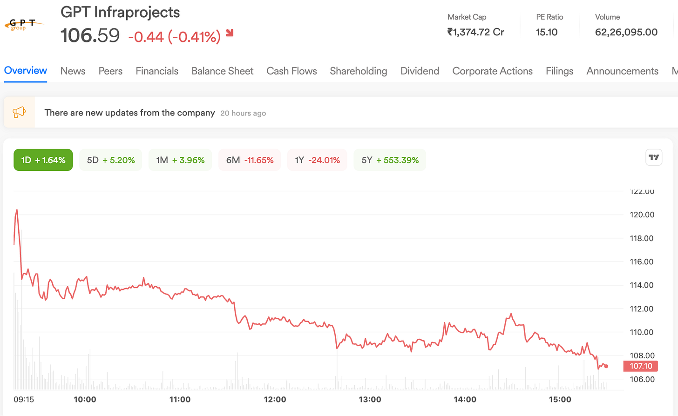Click the Market Cap value ₹1,374.72 Cr

click(475, 32)
